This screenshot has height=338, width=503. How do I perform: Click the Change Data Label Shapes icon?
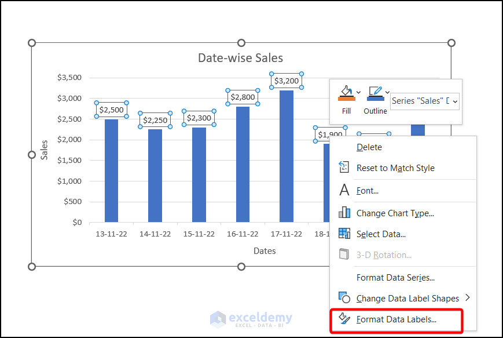pos(344,298)
